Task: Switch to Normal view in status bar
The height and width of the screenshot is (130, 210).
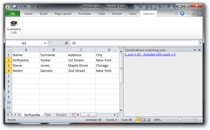Action: click(138, 120)
